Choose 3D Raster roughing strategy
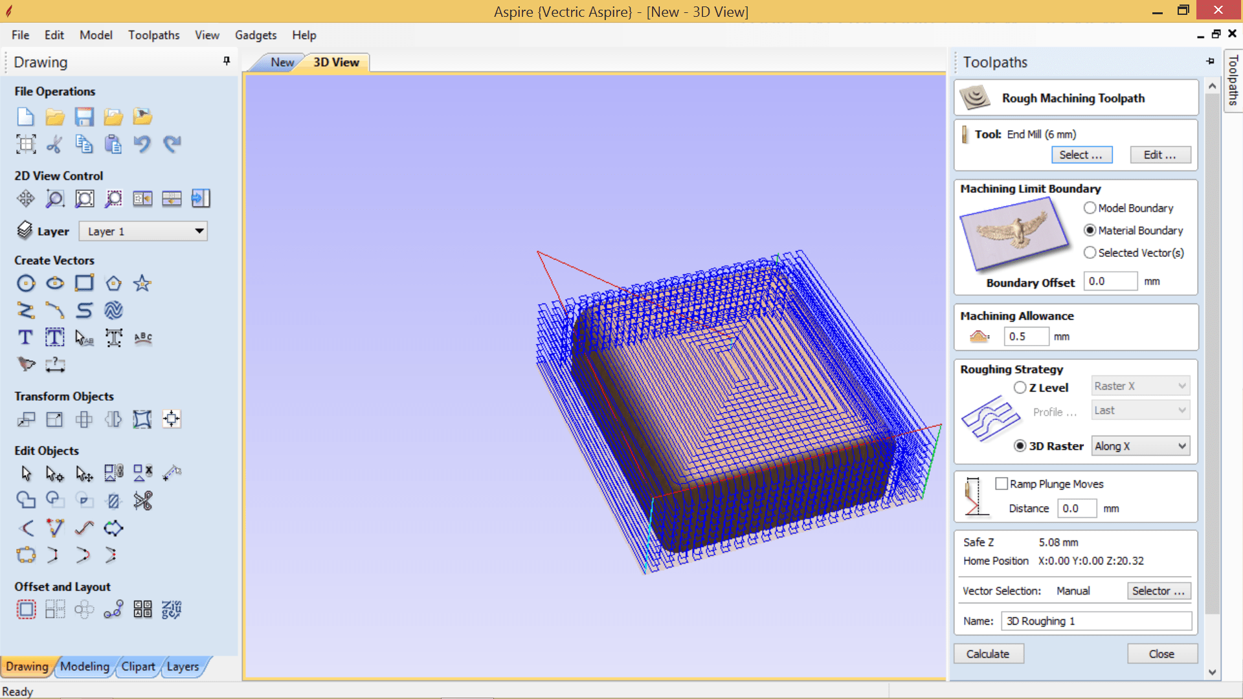The height and width of the screenshot is (699, 1243). (1020, 446)
